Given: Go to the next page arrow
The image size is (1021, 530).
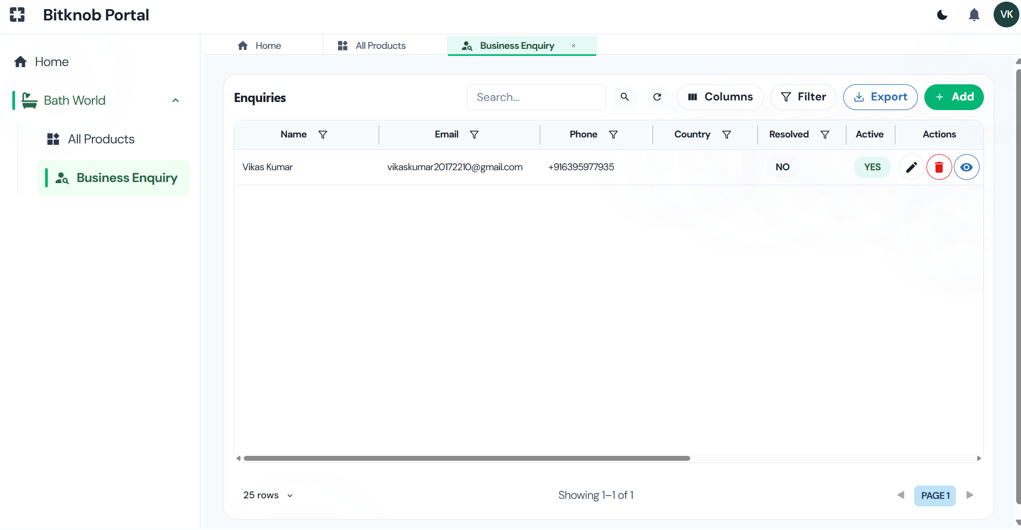Looking at the screenshot, I should point(969,495).
